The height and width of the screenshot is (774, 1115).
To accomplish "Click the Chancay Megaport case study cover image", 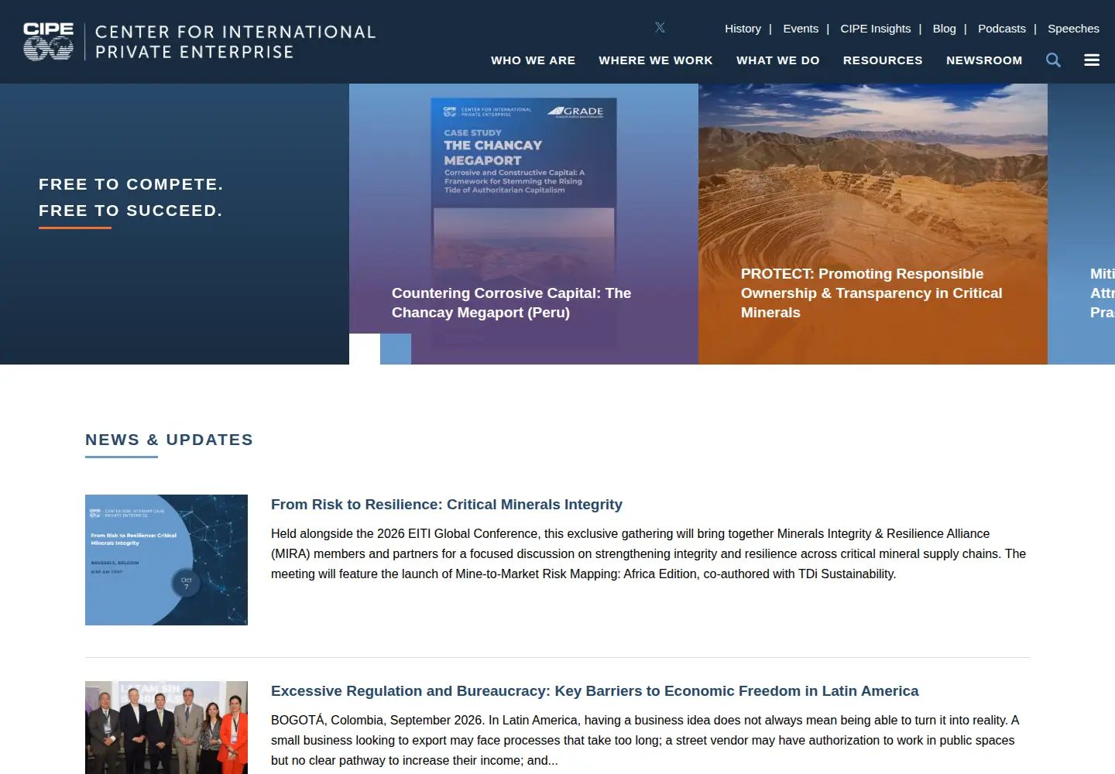I will click(x=523, y=222).
